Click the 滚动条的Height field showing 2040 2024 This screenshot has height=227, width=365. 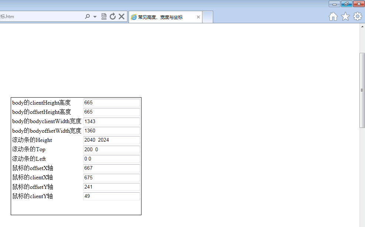pyautogui.click(x=112, y=140)
